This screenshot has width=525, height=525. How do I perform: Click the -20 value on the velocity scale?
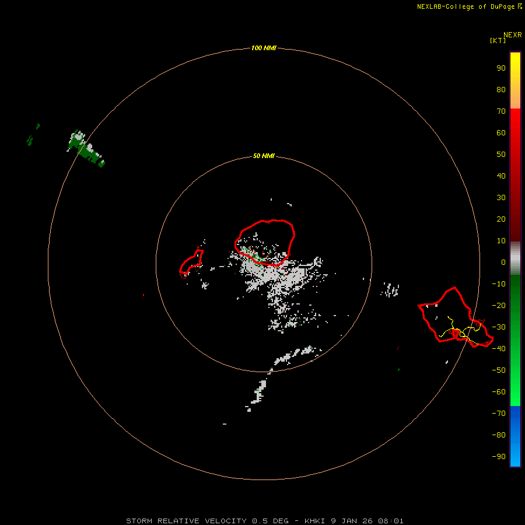(x=499, y=305)
